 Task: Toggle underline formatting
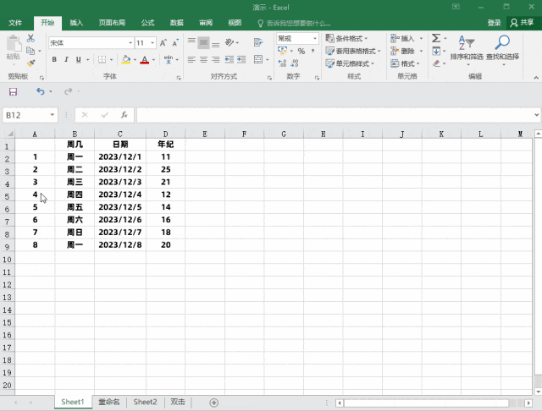[x=79, y=60]
